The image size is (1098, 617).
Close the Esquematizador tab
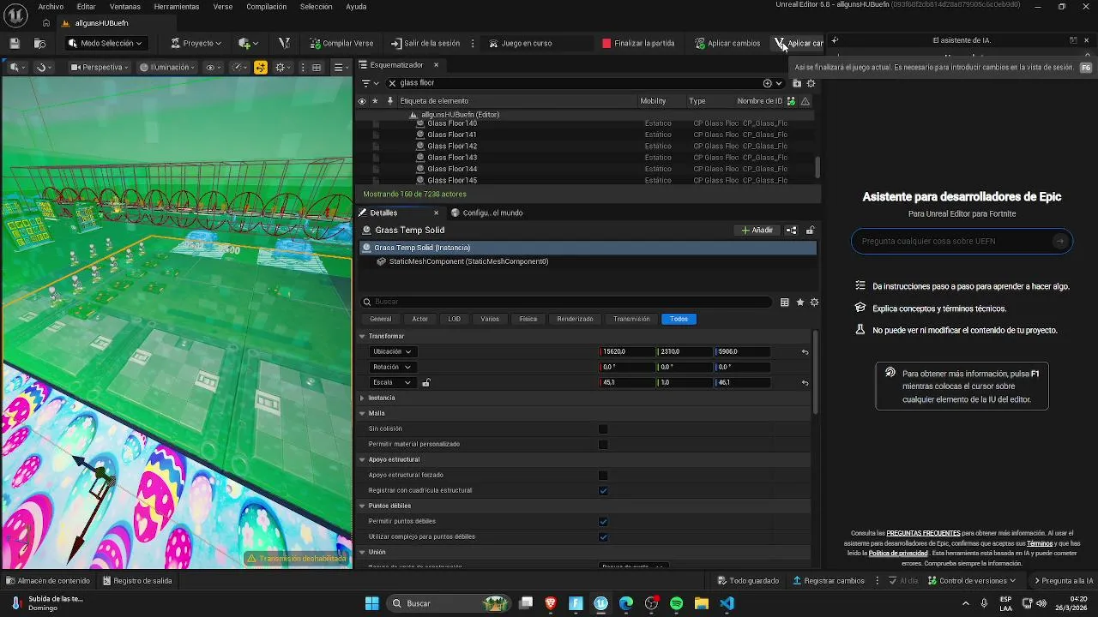pos(436,65)
